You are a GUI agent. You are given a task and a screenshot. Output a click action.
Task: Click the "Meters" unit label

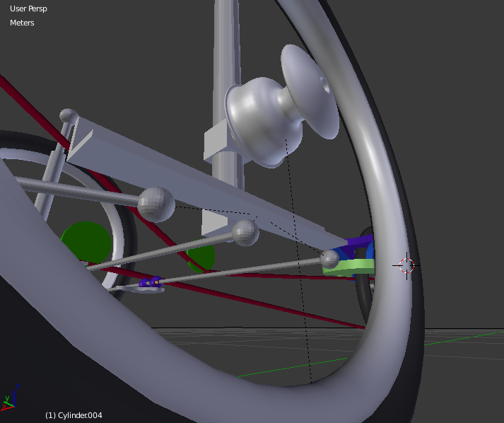pyautogui.click(x=22, y=23)
